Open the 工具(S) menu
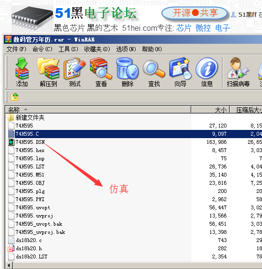The image size is (262, 269). point(68,49)
